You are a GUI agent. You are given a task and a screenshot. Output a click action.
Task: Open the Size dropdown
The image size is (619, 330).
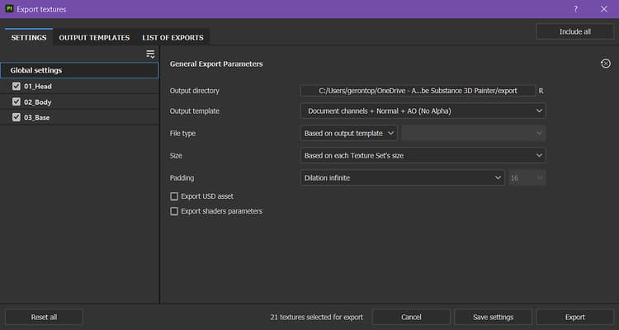click(423, 155)
